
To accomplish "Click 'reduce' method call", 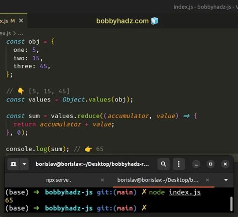I will pyautogui.click(x=88, y=116).
